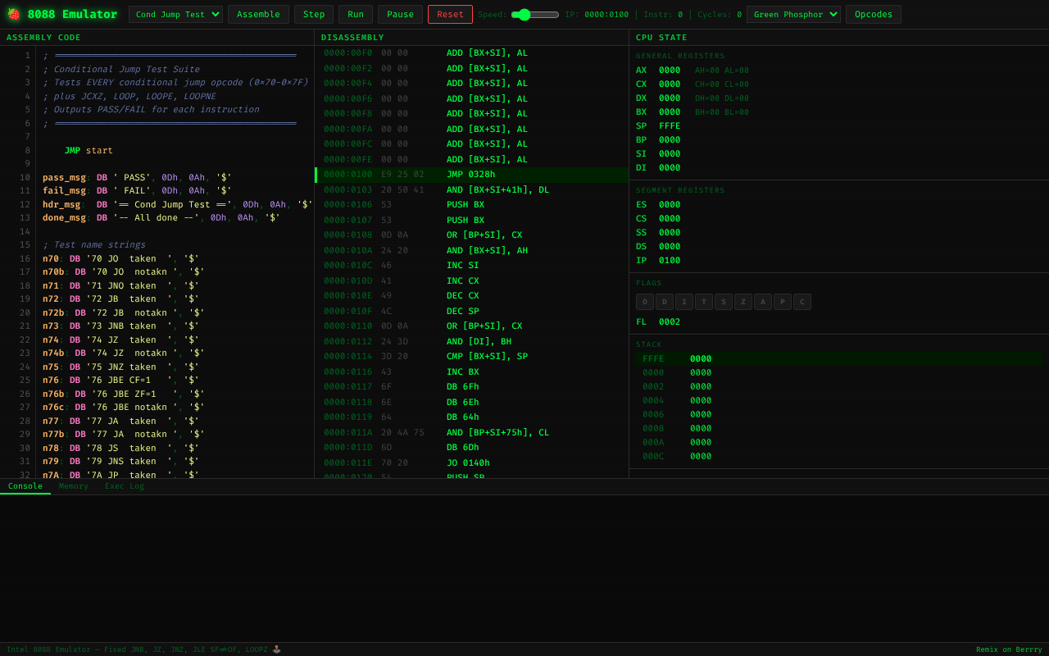Click the JMP start line in code

click(89, 150)
